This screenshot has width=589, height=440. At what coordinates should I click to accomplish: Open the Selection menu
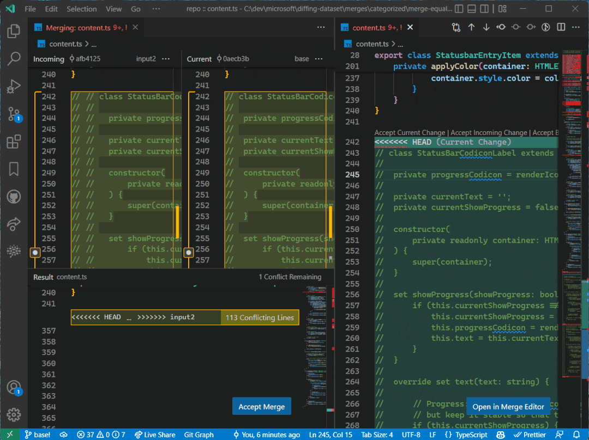pyautogui.click(x=81, y=9)
